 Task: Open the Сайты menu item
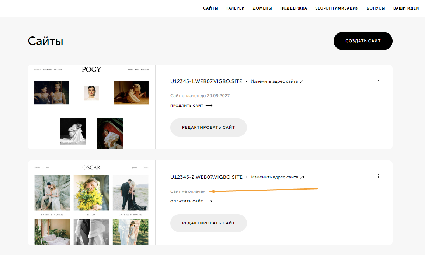click(210, 8)
